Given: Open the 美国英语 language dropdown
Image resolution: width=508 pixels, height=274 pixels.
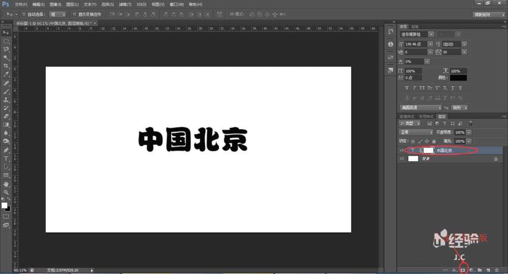Looking at the screenshot, I should (x=421, y=108).
